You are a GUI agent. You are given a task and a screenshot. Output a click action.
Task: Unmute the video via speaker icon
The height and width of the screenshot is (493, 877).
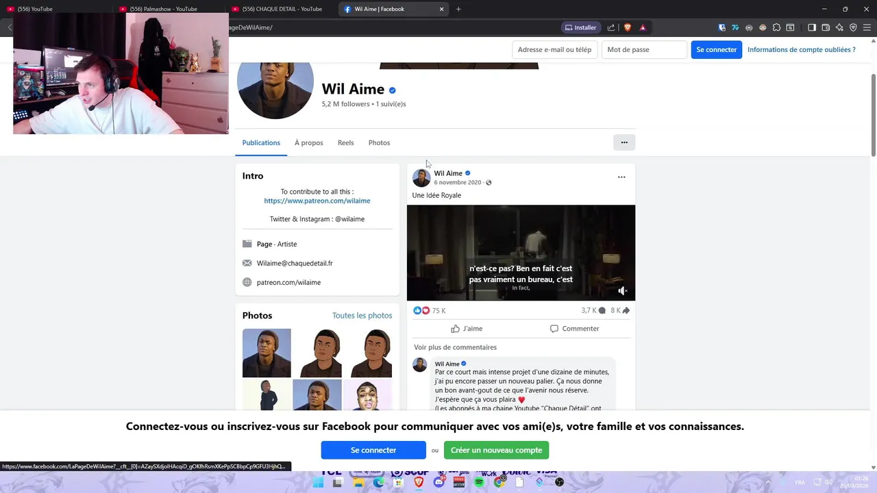pyautogui.click(x=622, y=291)
